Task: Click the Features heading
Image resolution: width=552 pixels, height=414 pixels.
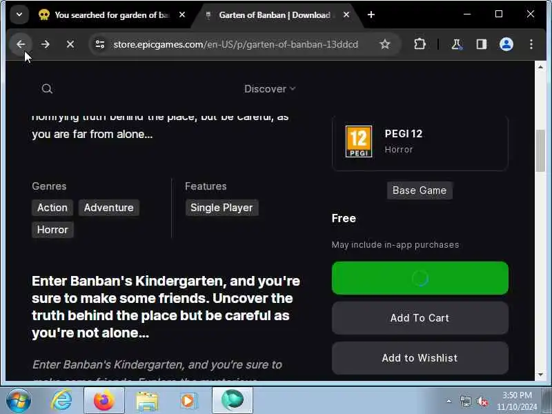Action: click(206, 186)
